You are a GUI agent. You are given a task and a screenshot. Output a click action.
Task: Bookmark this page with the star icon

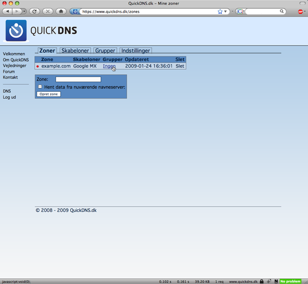point(220,12)
